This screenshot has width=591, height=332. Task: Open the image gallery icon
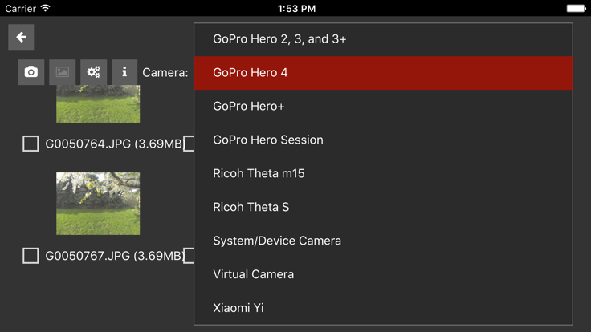point(62,71)
